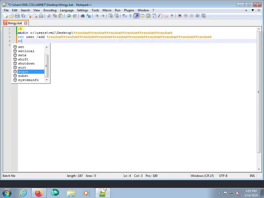This screenshot has height=198, width=264.
Task: Click the Save All toolbar icon
Action: pyautogui.click(x=23, y=16)
